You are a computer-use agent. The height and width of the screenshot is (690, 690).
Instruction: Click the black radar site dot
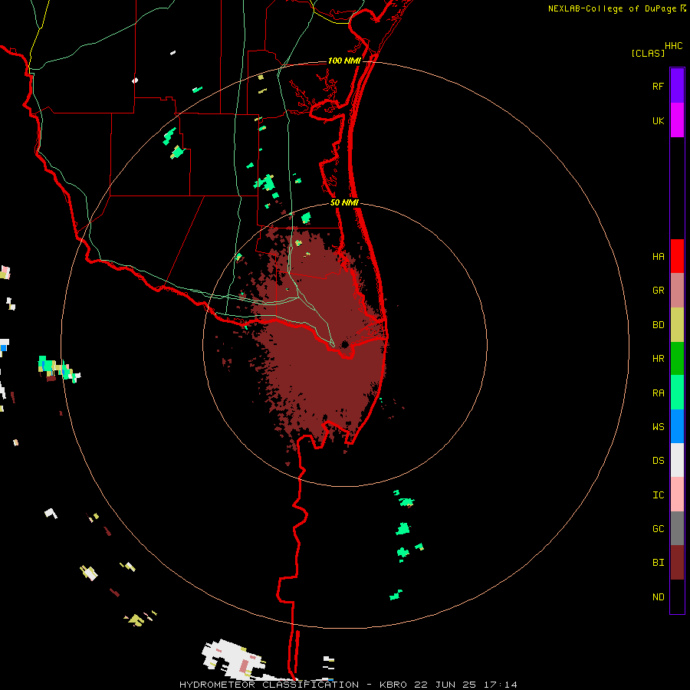coord(345,344)
